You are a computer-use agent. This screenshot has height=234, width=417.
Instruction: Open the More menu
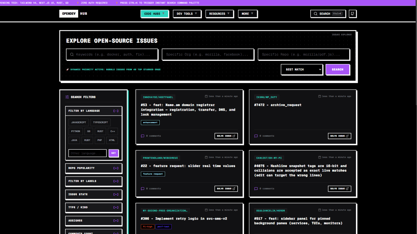coord(247,14)
